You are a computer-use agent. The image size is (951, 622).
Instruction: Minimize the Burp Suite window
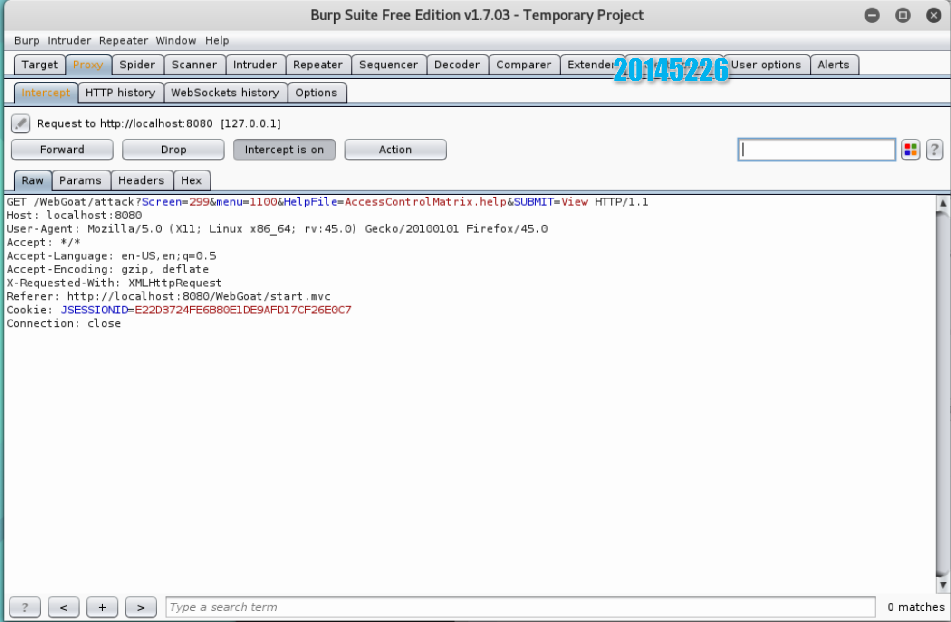[x=872, y=15]
